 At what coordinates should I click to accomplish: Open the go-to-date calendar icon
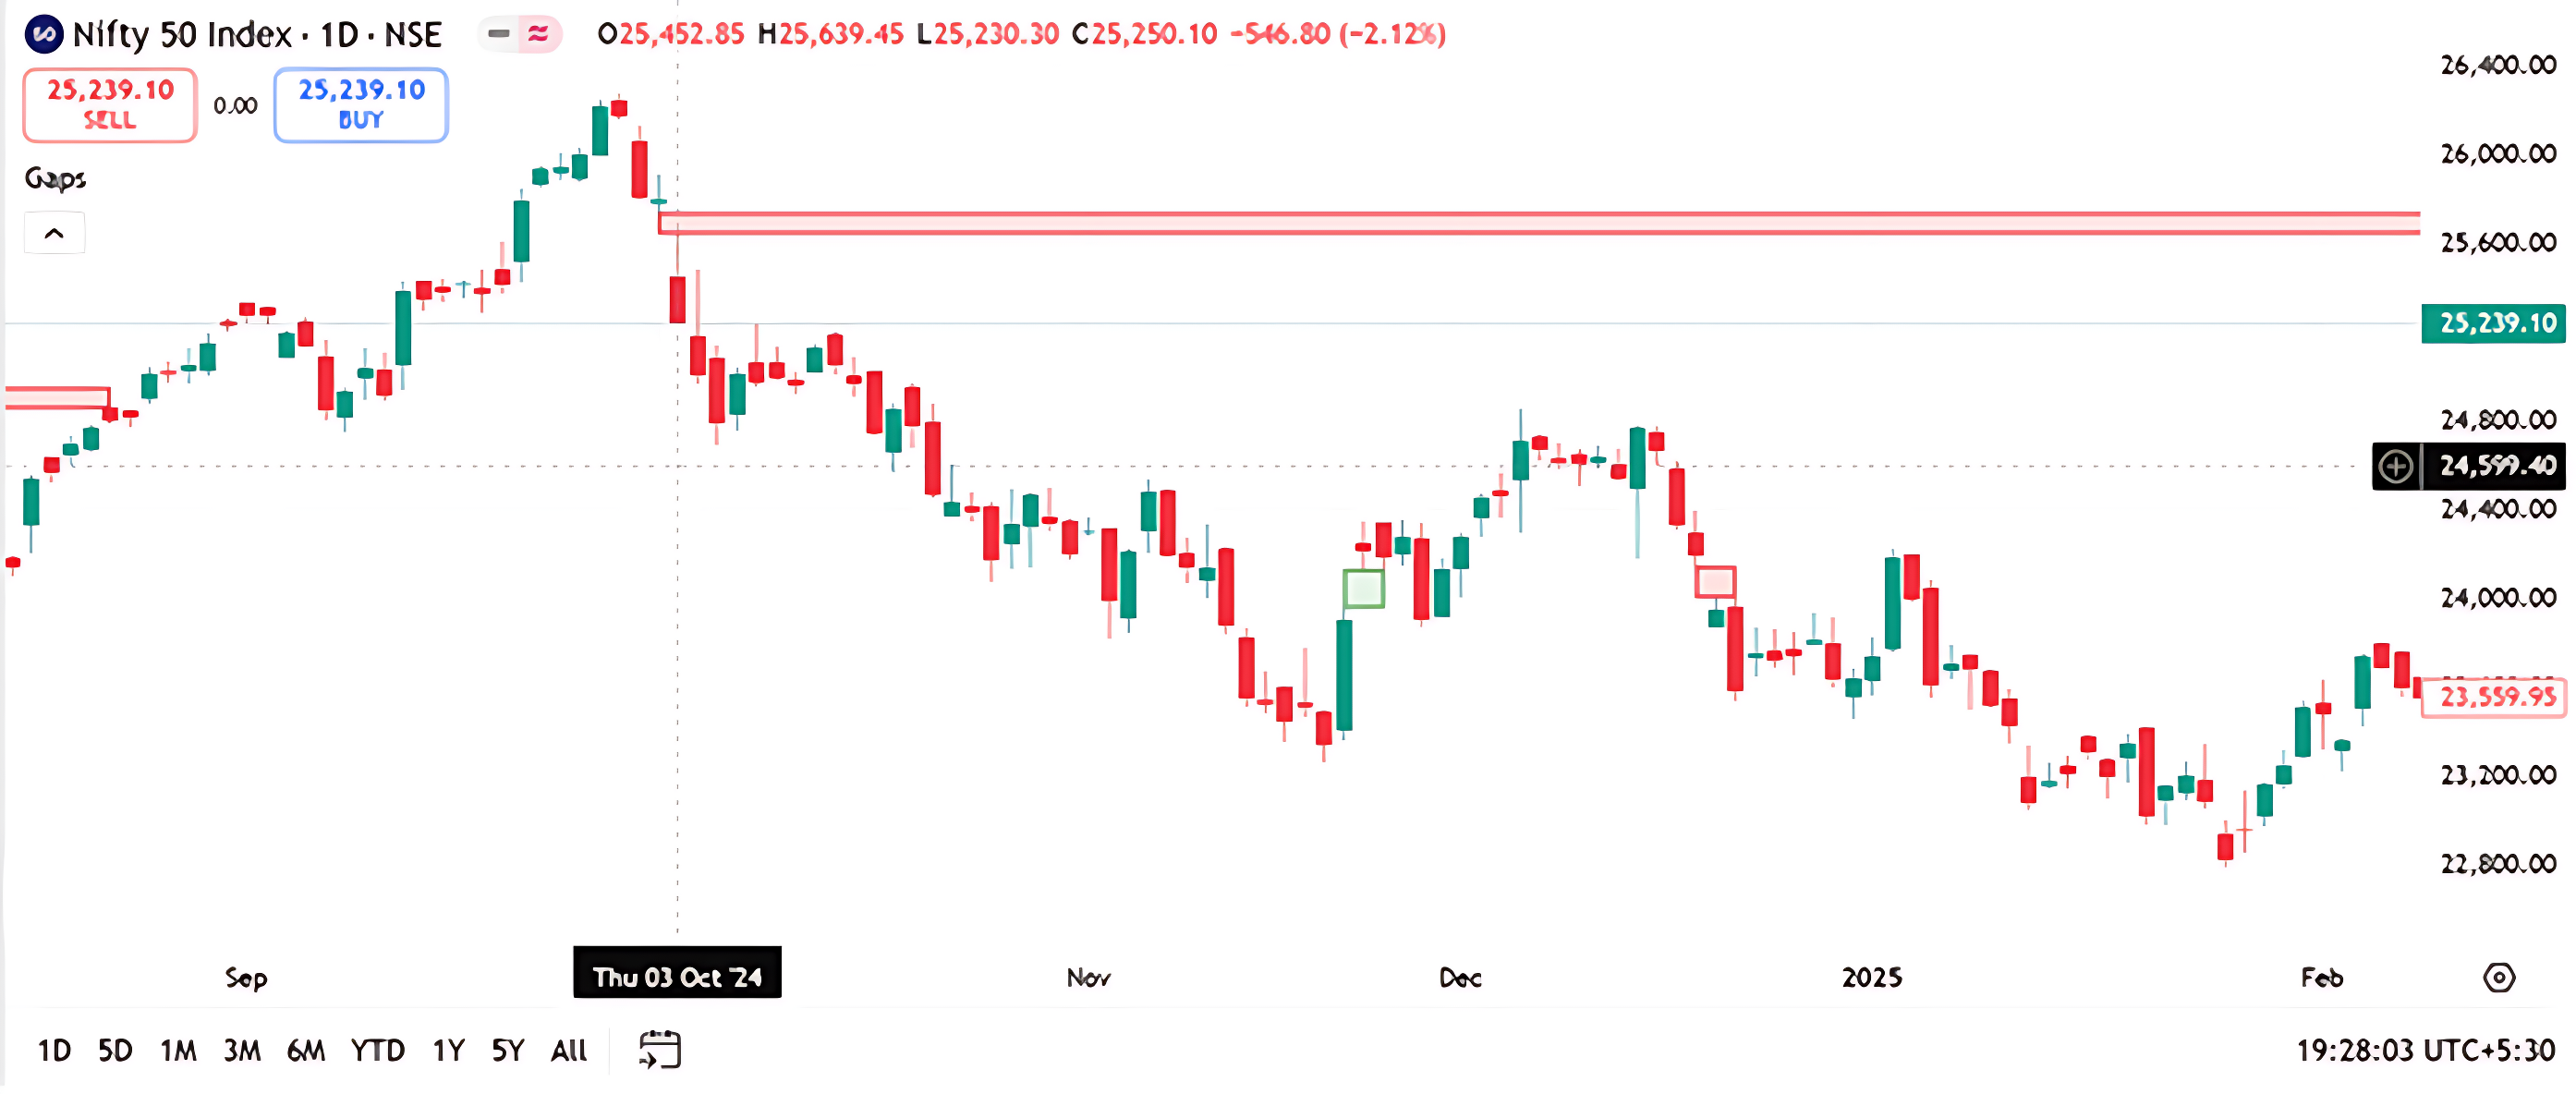(659, 1050)
